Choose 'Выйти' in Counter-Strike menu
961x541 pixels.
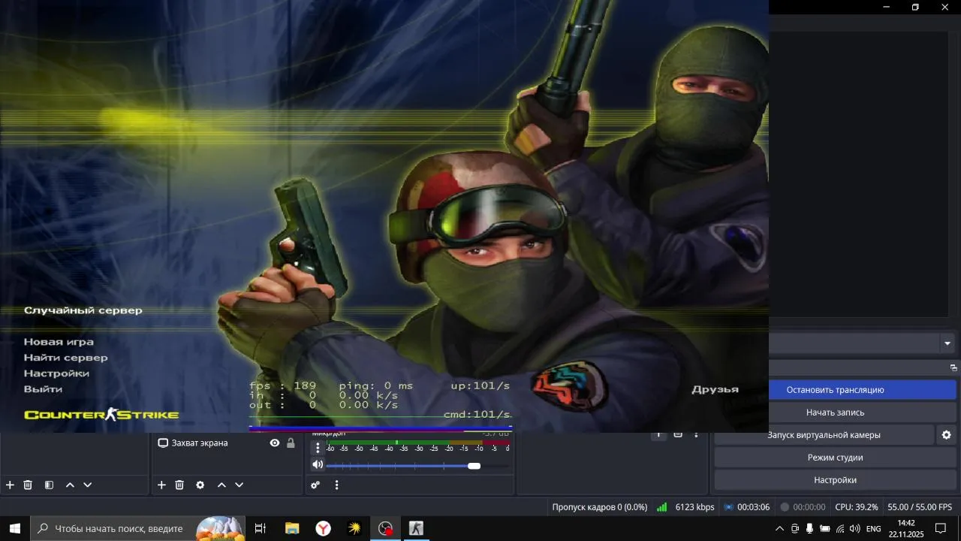[43, 389]
